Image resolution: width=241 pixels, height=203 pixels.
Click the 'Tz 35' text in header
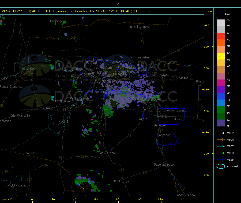[144, 11]
